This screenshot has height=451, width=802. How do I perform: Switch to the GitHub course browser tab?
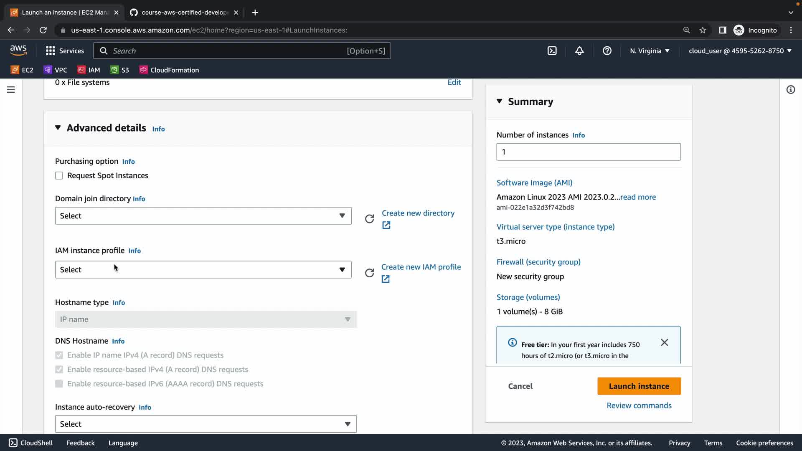click(x=184, y=13)
